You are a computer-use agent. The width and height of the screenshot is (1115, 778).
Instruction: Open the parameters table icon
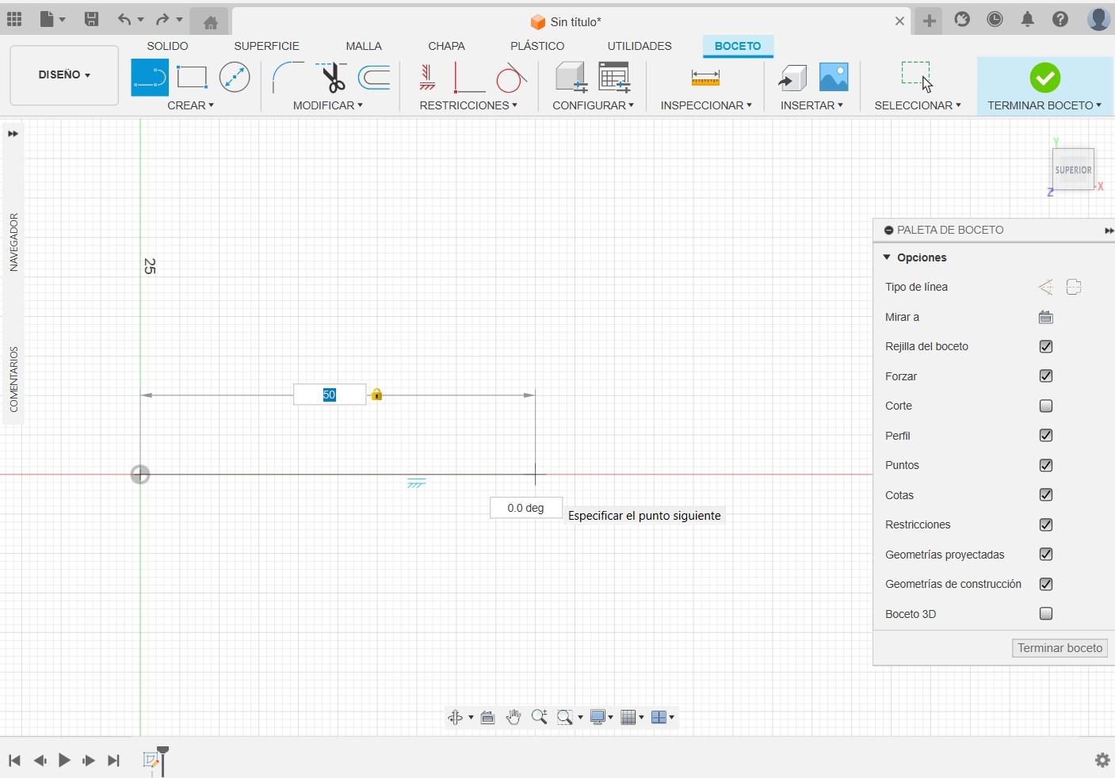tap(614, 78)
